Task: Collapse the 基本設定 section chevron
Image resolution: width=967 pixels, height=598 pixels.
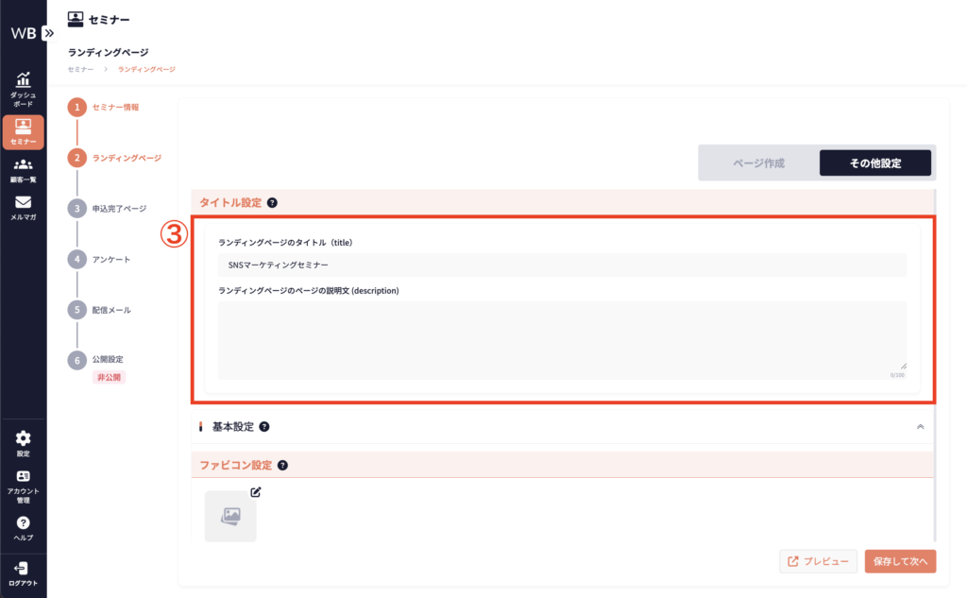Action: [x=921, y=427]
